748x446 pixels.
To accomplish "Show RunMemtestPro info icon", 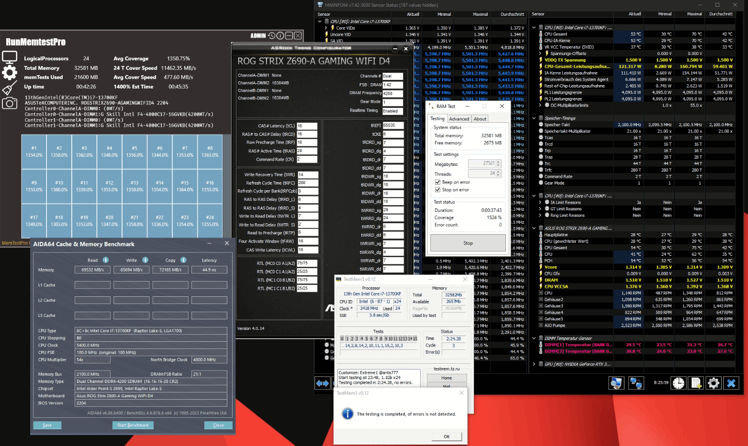I will [x=280, y=35].
